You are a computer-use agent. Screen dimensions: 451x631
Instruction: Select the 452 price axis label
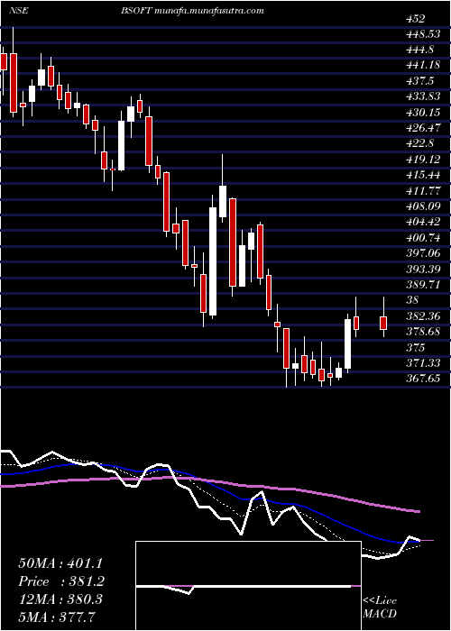click(x=416, y=19)
